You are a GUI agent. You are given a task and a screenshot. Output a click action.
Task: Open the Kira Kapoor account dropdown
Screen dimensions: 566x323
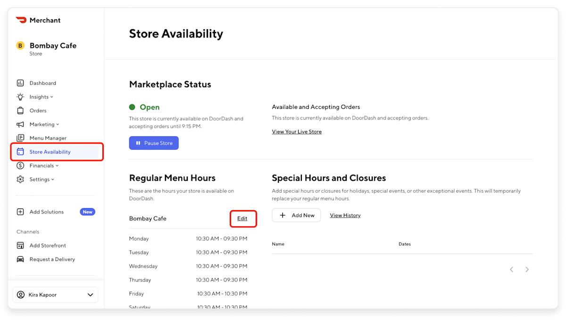point(55,295)
